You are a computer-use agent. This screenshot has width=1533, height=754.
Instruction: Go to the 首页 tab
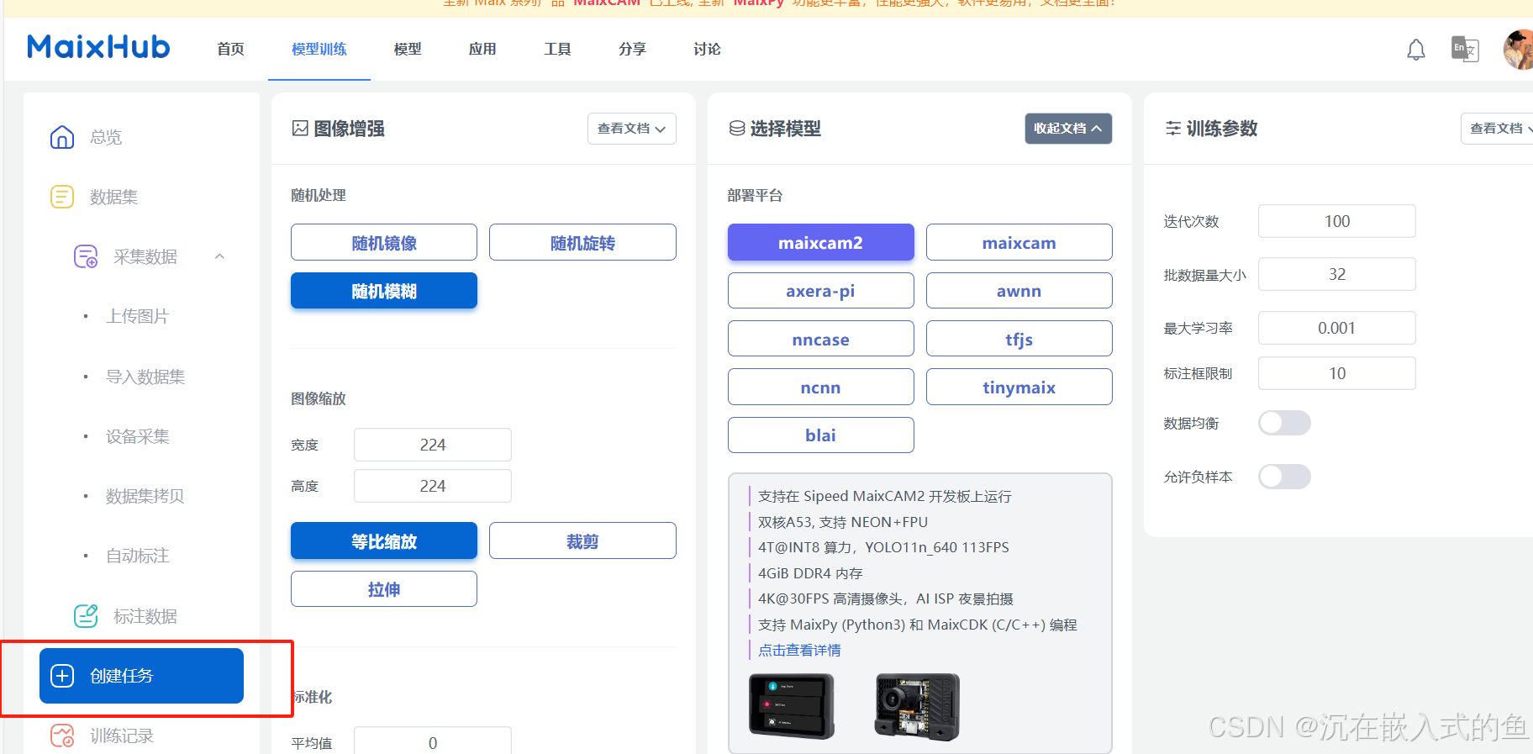click(230, 50)
